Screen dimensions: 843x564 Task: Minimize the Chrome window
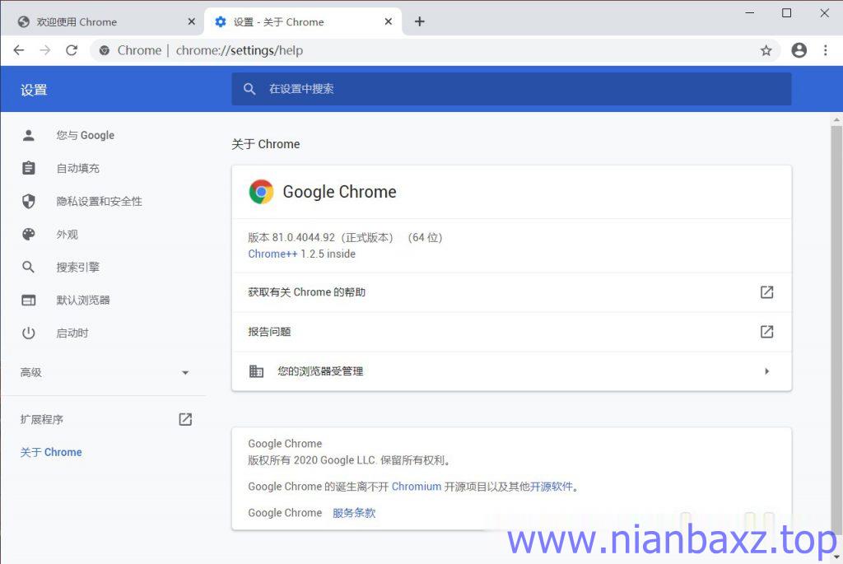750,13
